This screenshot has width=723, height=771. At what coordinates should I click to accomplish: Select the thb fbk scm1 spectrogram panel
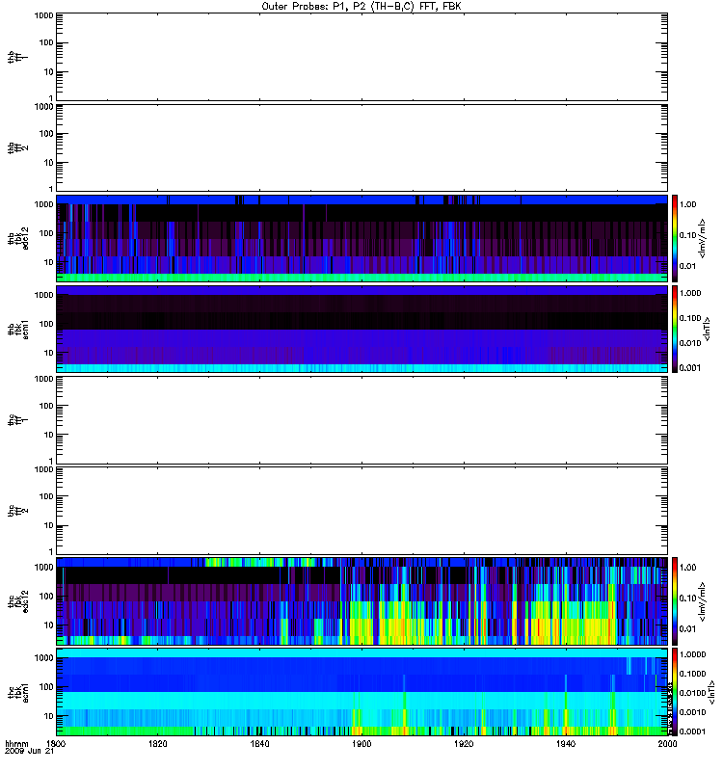(361, 329)
